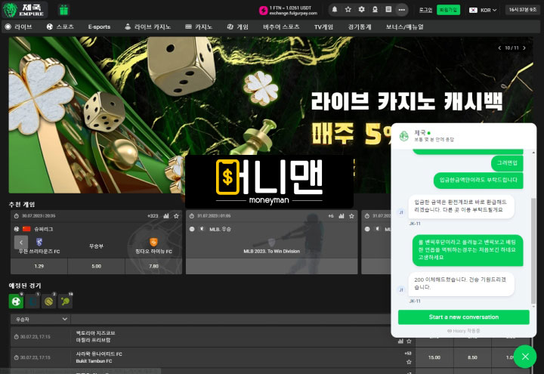
Task: Toggle favorite star on Bukit Tambun match row
Action: pyautogui.click(x=410, y=361)
